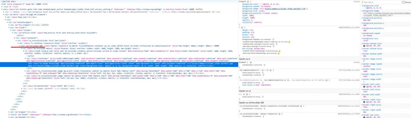
Task: Open the 0e8b7b45843a.css:4844 source link
Action: (x=349, y=27)
